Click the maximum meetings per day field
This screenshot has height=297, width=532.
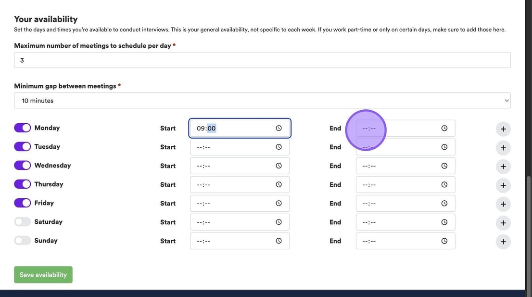(262, 60)
